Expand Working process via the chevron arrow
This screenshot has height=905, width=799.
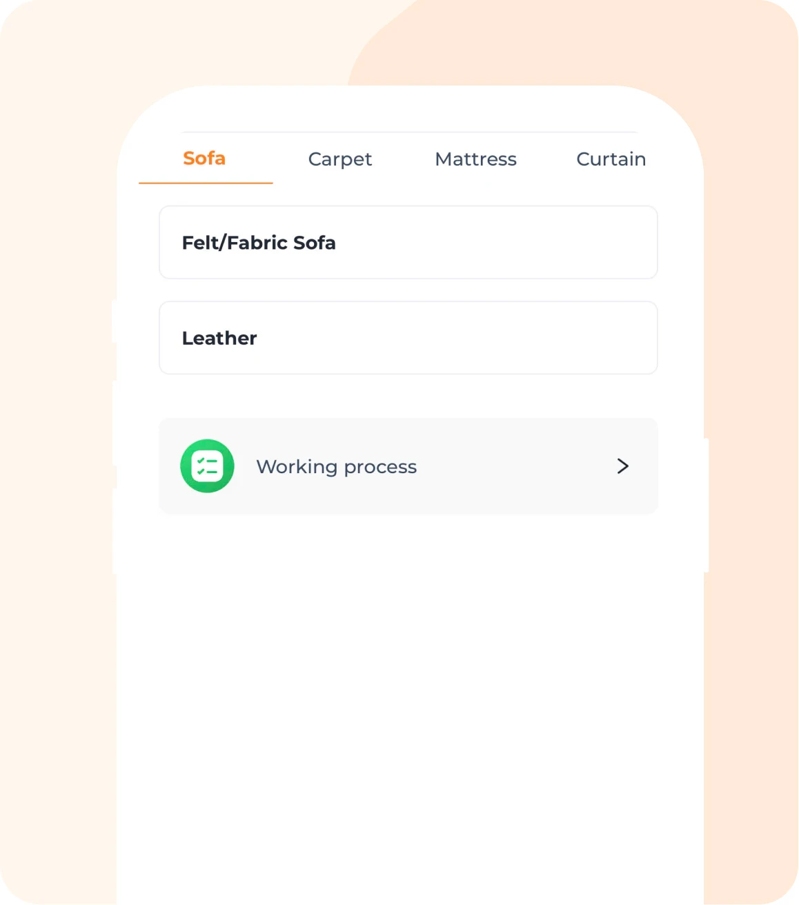(622, 466)
